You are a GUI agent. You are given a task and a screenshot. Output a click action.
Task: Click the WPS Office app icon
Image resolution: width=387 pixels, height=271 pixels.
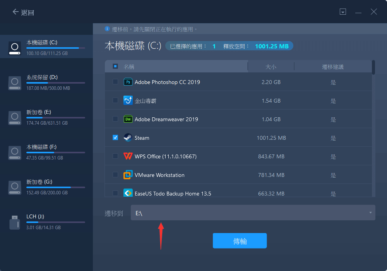tap(128, 156)
